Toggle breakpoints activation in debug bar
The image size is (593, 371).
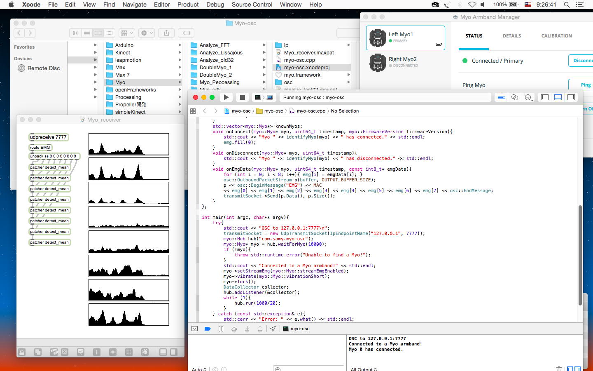click(x=208, y=329)
